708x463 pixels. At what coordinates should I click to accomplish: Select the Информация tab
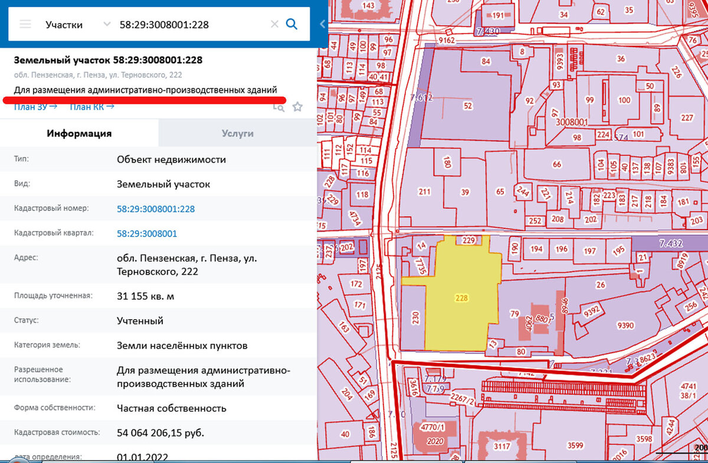tap(78, 133)
